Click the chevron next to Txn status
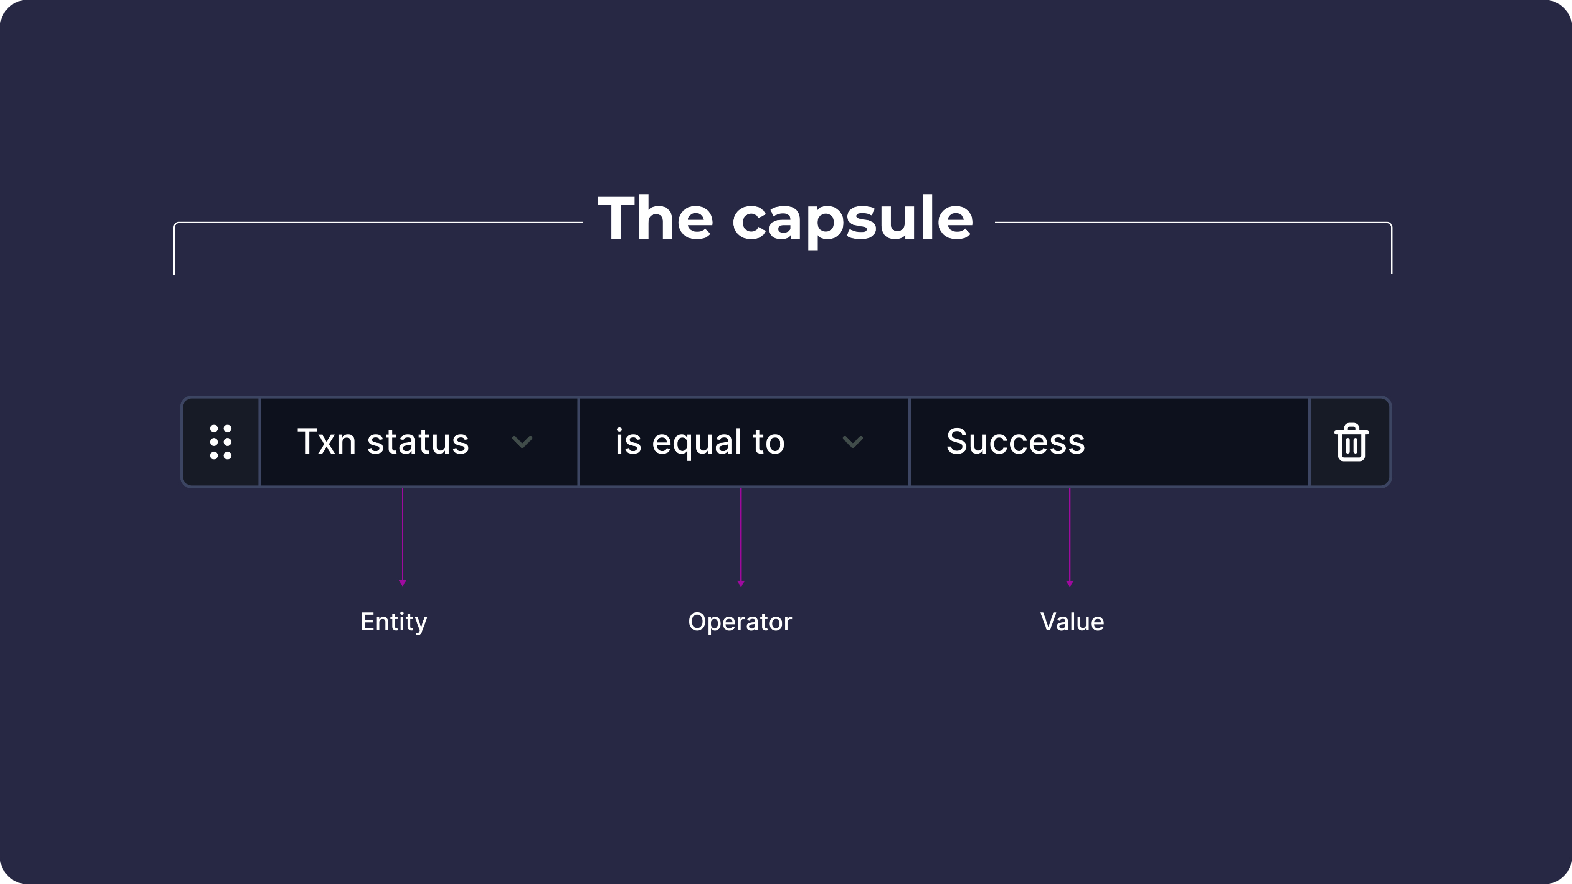The width and height of the screenshot is (1572, 884). 522,442
